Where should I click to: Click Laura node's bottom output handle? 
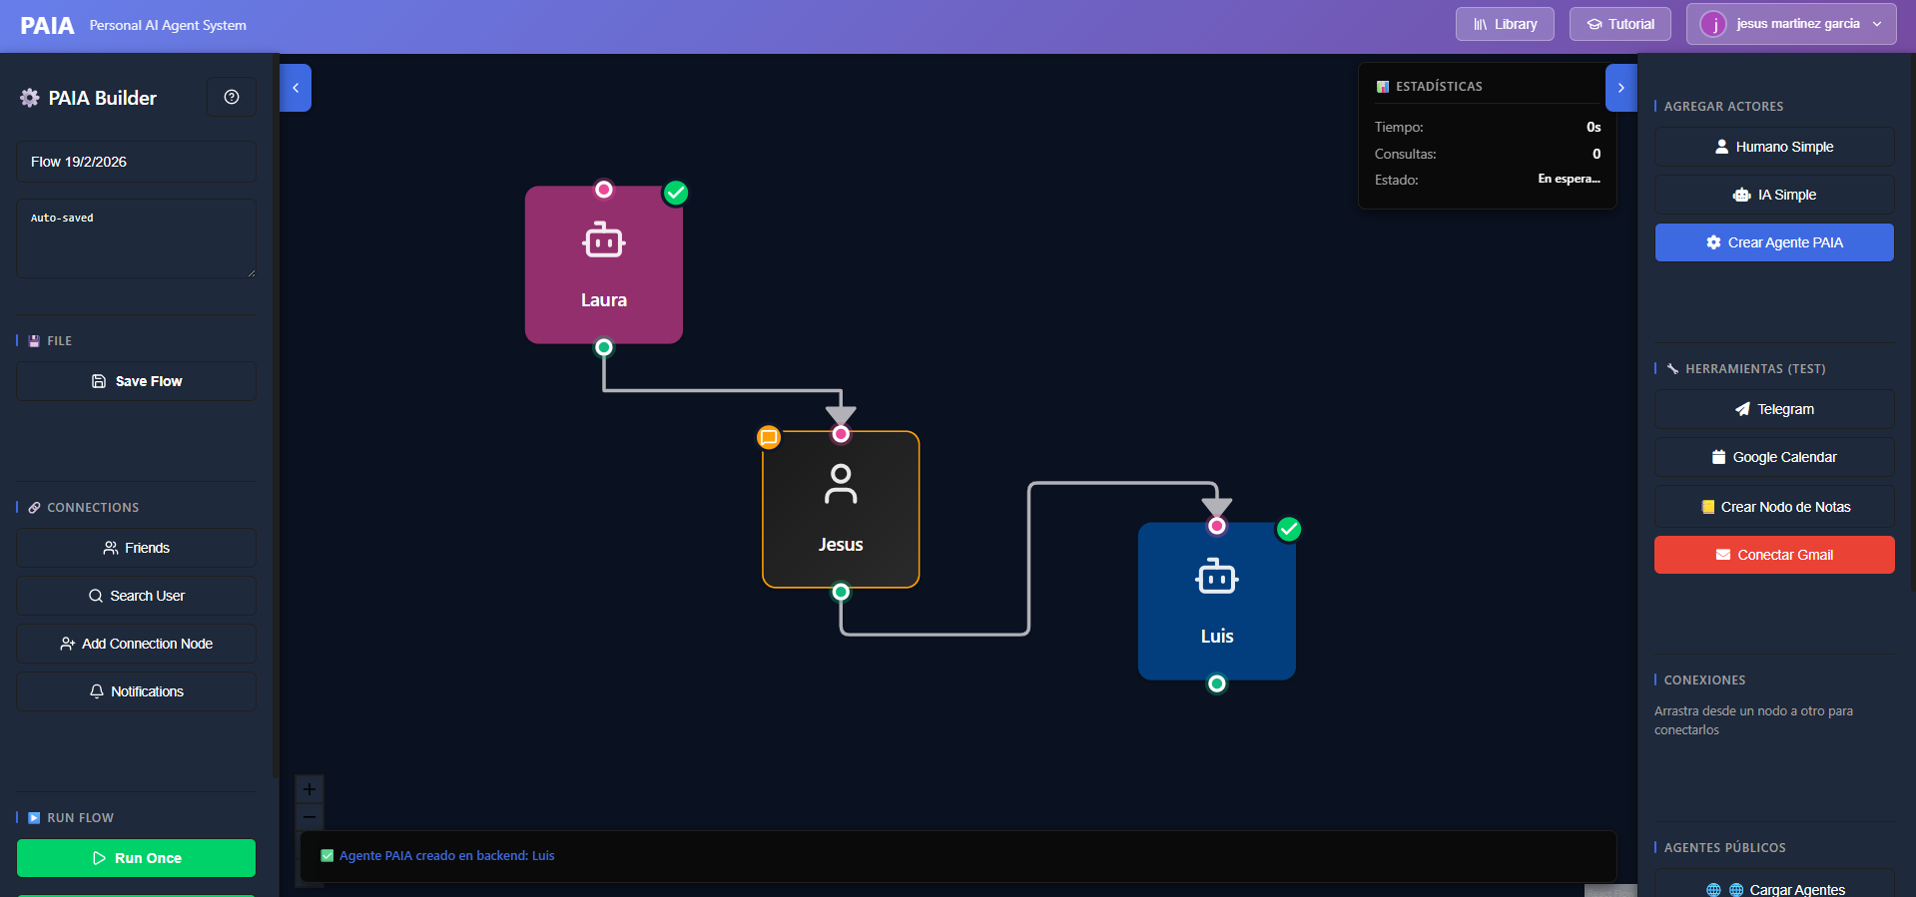click(604, 347)
